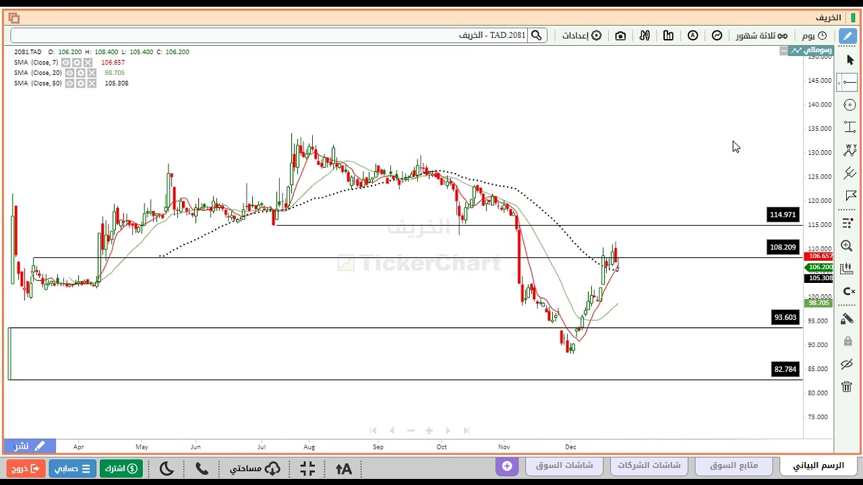The height and width of the screenshot is (485, 863).
Task: Select the brush eraser tool
Action: coord(847,319)
